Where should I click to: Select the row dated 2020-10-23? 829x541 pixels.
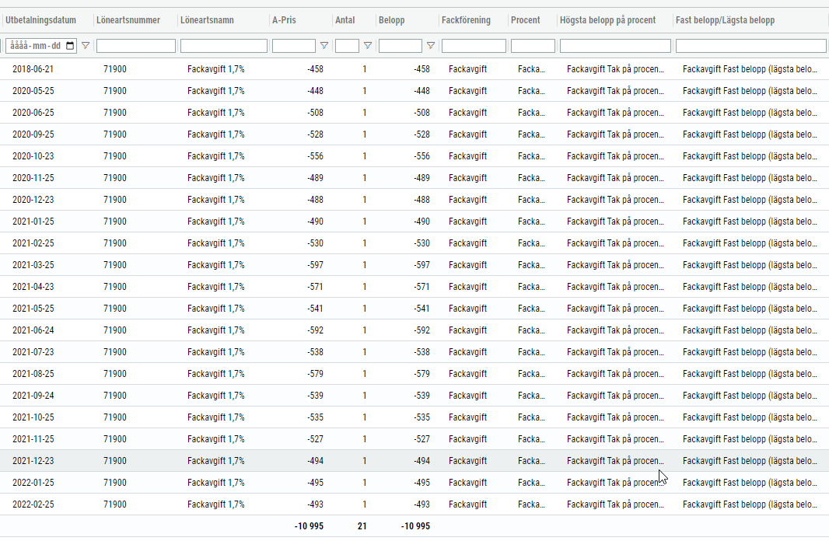(x=414, y=156)
